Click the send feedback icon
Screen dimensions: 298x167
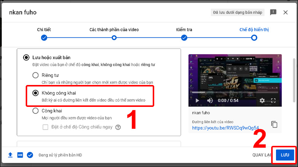273,12
